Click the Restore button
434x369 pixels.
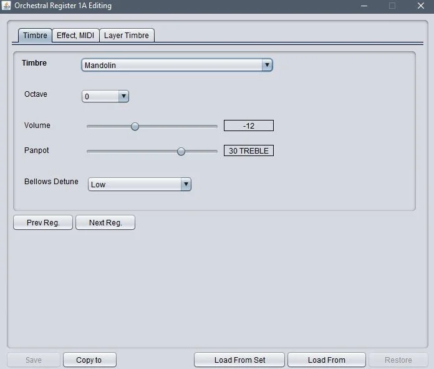(x=398, y=360)
